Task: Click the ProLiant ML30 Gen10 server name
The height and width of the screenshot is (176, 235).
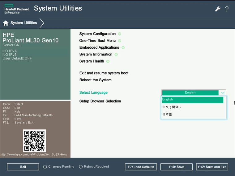Action: (31, 40)
